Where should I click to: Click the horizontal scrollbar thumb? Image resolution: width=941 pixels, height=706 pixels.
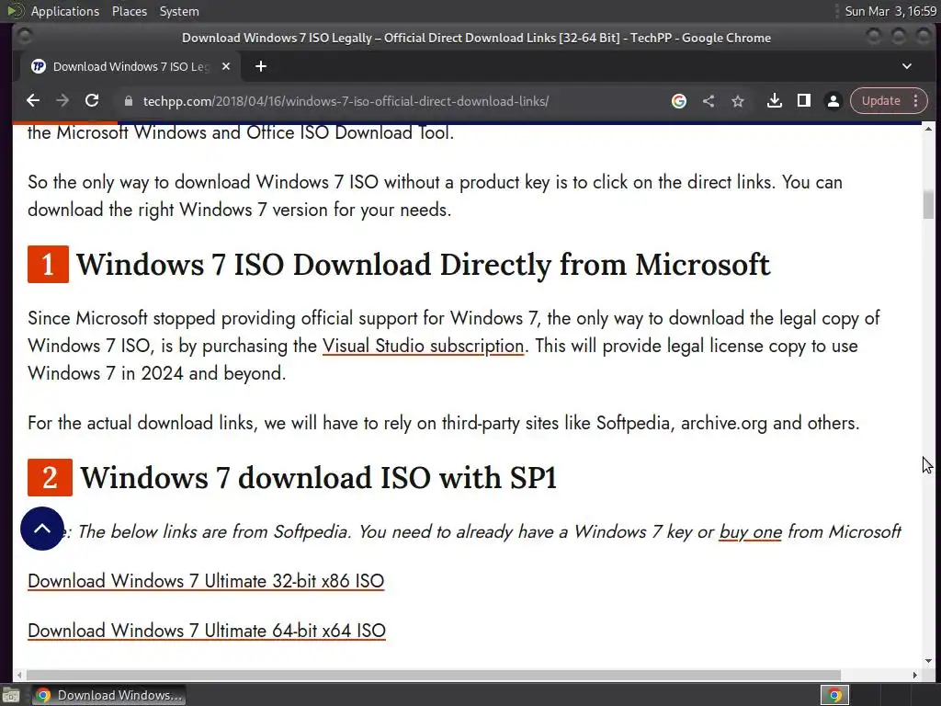(434, 675)
